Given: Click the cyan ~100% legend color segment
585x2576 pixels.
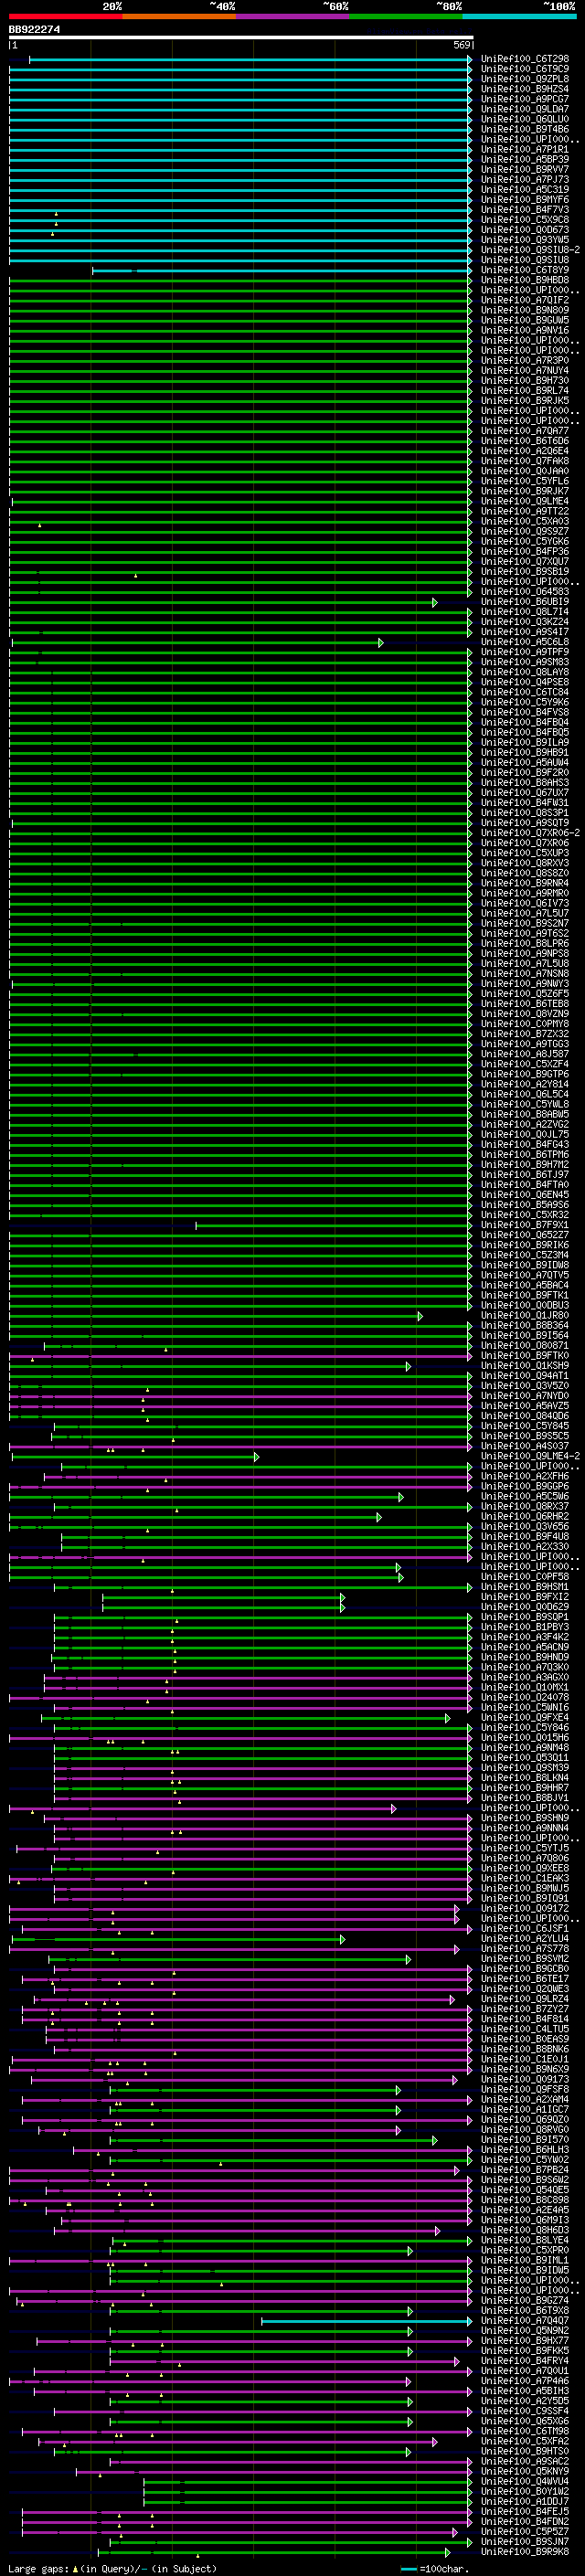Looking at the screenshot, I should click(x=519, y=16).
